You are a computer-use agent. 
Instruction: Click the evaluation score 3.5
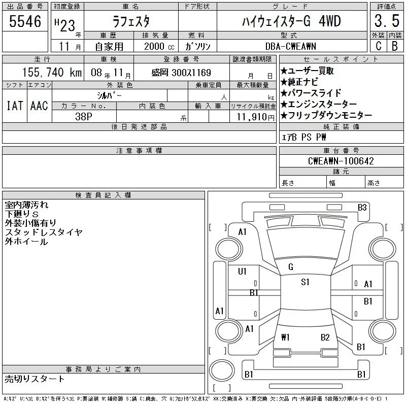click(x=387, y=21)
